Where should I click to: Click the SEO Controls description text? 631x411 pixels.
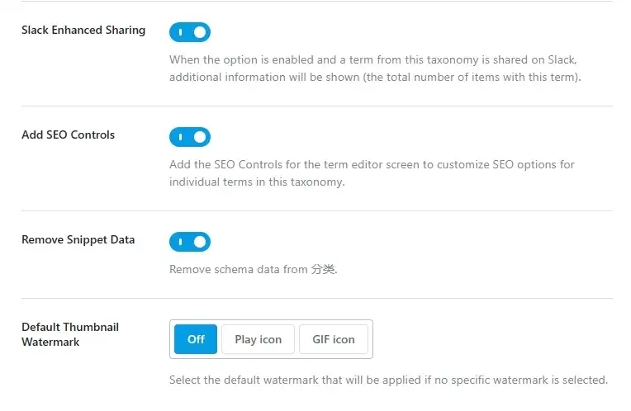372,173
